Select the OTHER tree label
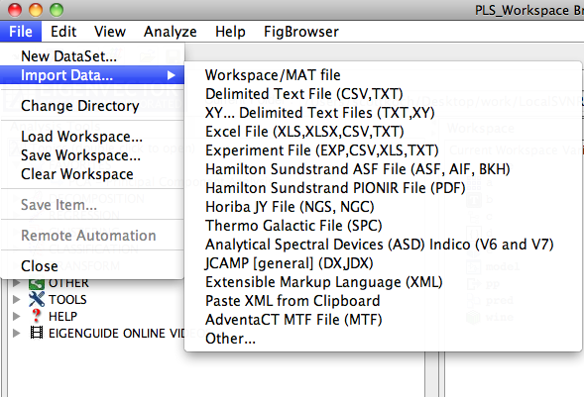The image size is (584, 397). tap(68, 283)
